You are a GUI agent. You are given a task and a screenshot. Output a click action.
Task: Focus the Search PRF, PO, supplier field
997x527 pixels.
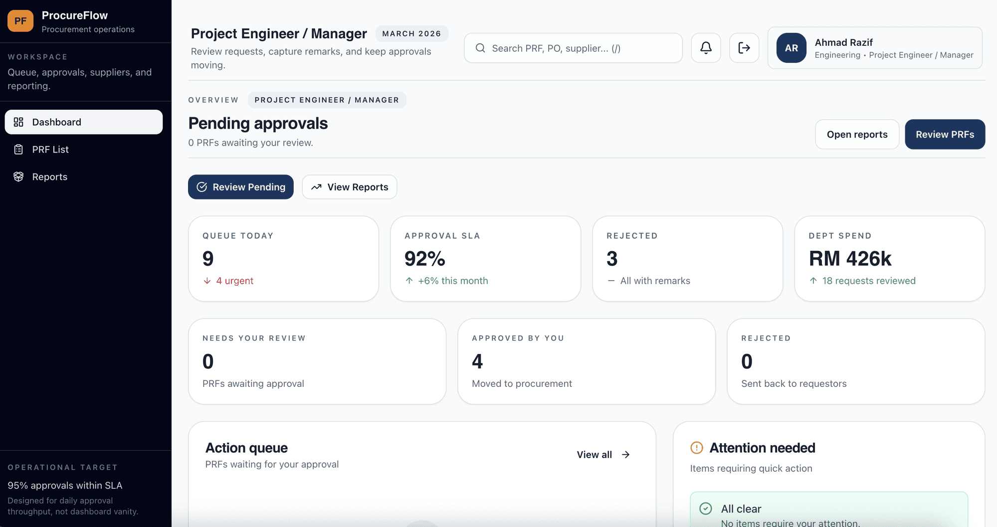[x=573, y=48]
